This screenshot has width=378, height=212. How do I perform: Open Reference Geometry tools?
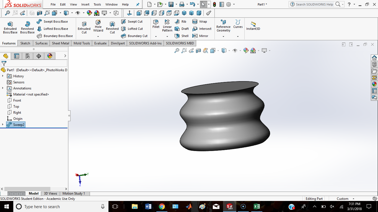coord(223,26)
